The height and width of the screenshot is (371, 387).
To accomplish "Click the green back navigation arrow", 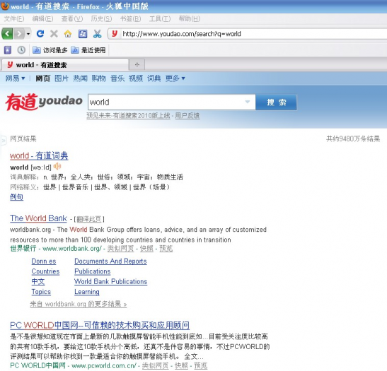I will click(7, 33).
